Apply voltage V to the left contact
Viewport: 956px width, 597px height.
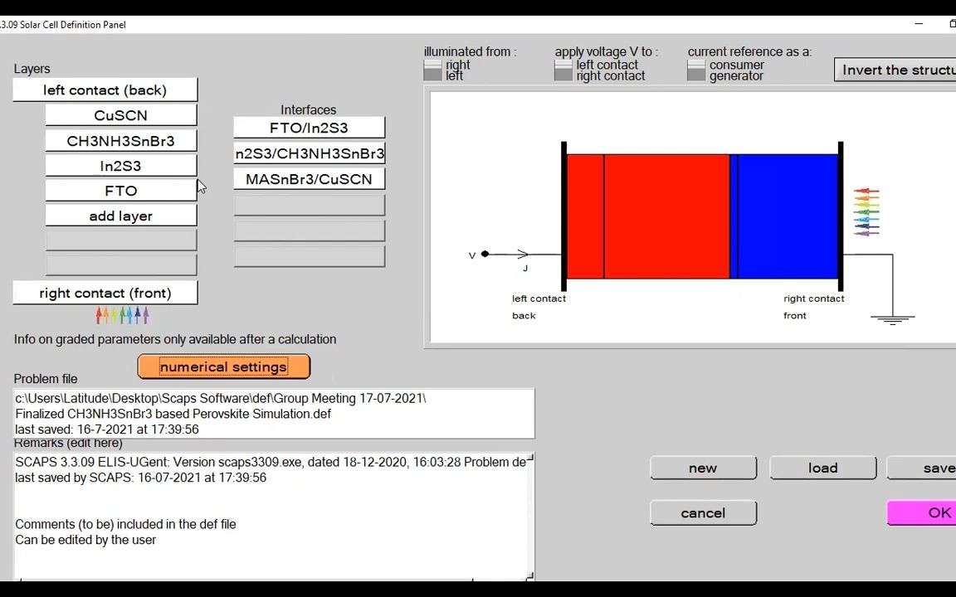tap(563, 65)
